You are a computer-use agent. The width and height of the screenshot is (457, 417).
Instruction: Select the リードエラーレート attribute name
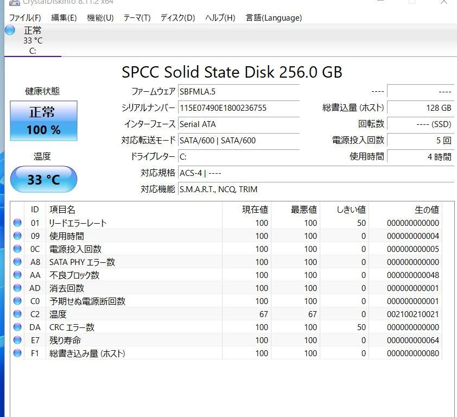(x=78, y=223)
